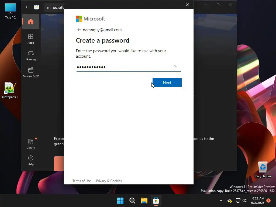This screenshot has width=276, height=207.
Task: Click into the password input field
Action: pos(129,67)
